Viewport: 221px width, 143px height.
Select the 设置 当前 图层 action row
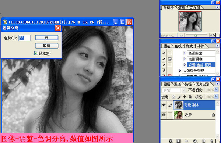pos(201,65)
